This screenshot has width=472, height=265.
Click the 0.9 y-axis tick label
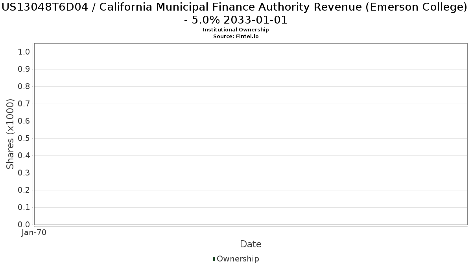coord(24,69)
